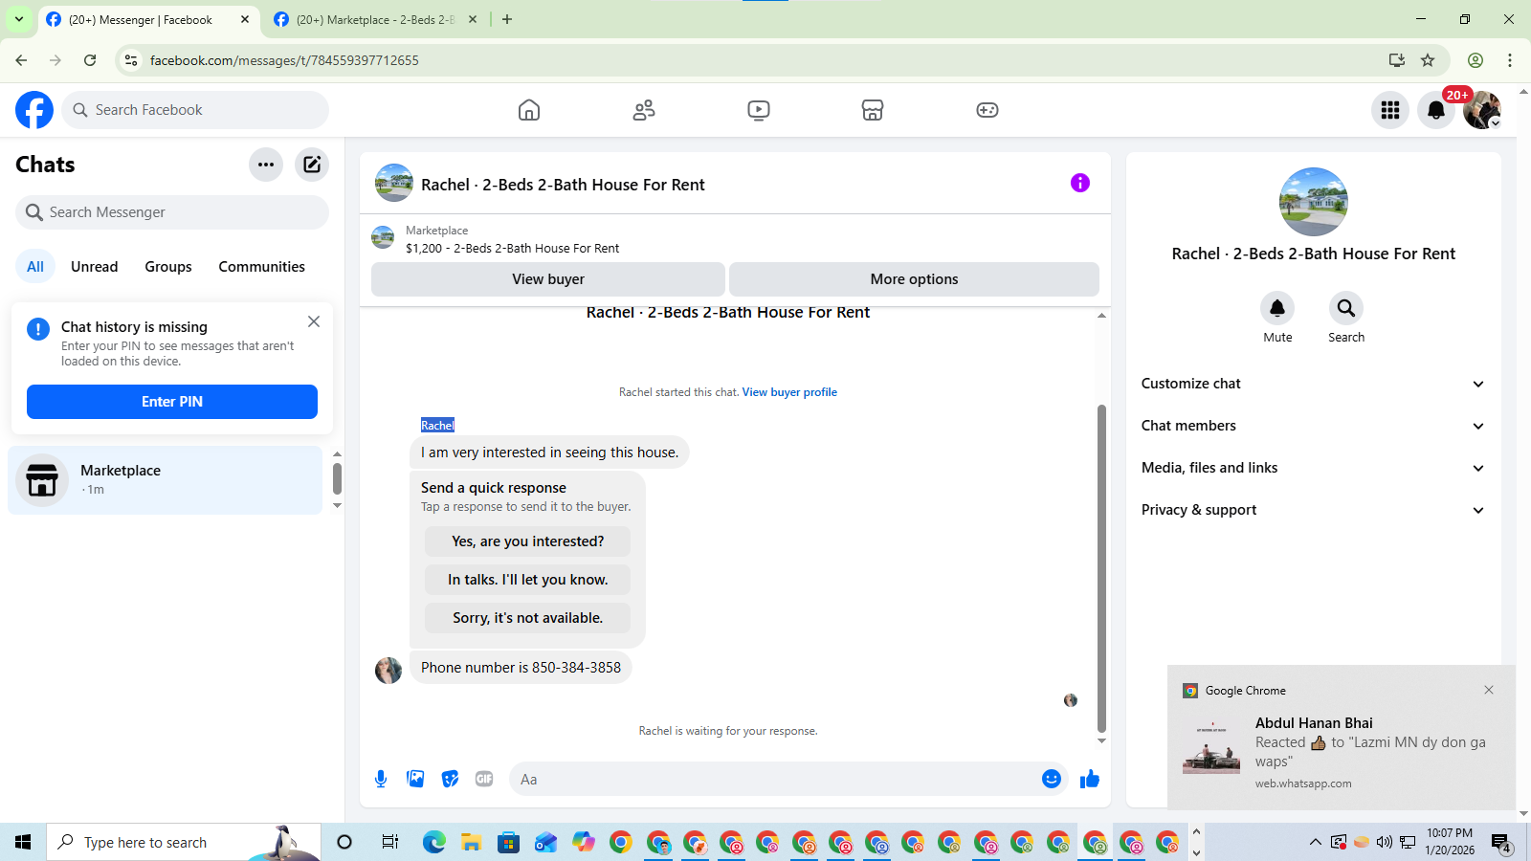Open the Video icon in top navigation
The width and height of the screenshot is (1531, 861).
tap(759, 110)
